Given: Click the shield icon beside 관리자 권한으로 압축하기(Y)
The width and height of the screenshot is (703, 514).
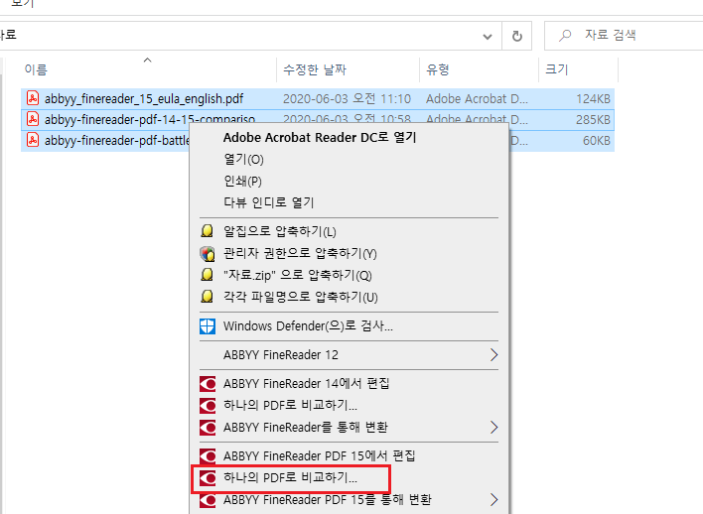Looking at the screenshot, I should click(208, 254).
